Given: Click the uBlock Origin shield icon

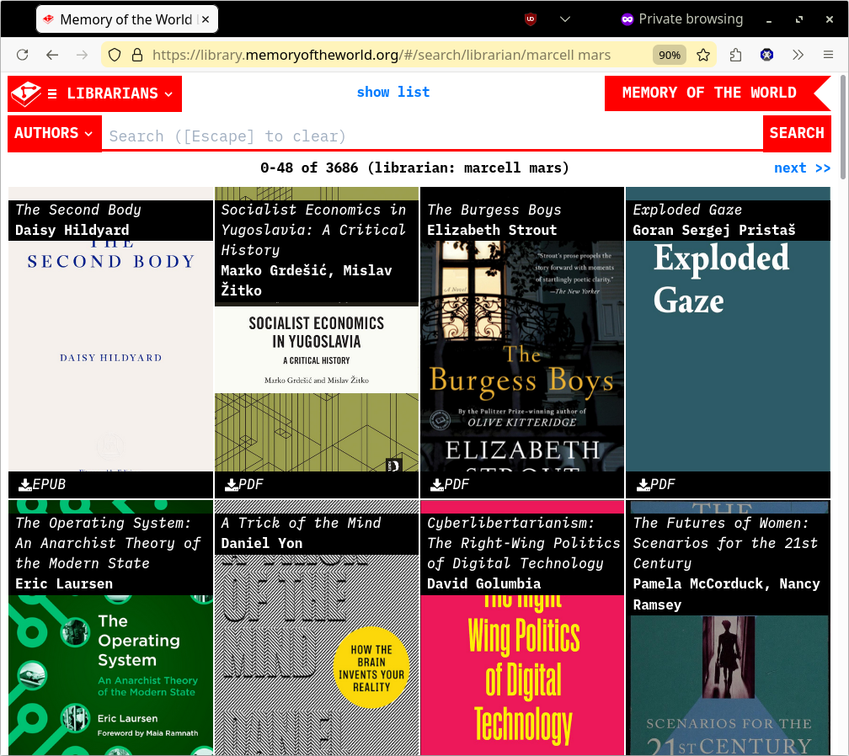Looking at the screenshot, I should [531, 19].
